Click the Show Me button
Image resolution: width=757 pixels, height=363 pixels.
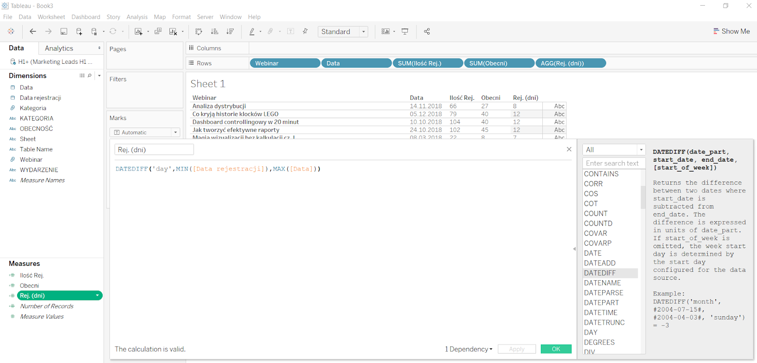coord(731,31)
